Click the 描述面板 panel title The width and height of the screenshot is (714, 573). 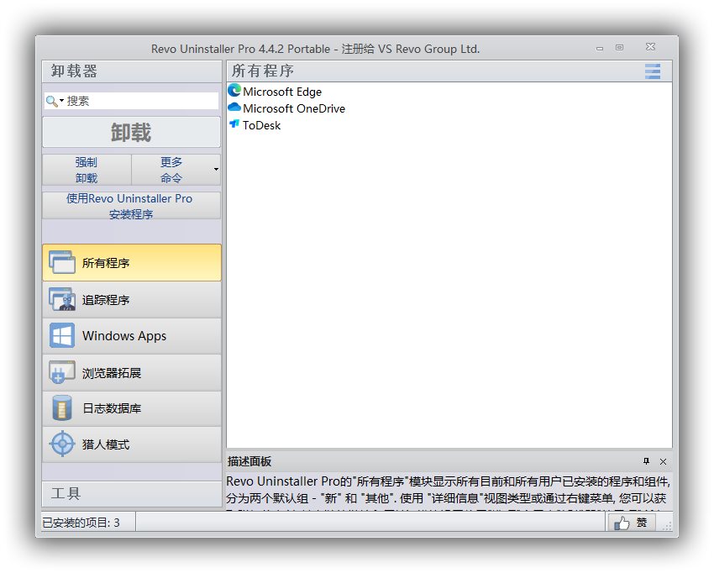tap(249, 461)
